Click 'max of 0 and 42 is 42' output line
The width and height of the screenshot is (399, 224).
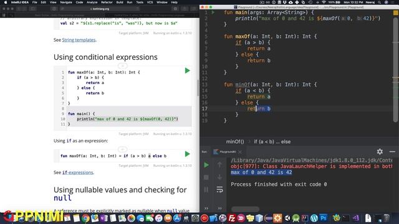pos(261,172)
